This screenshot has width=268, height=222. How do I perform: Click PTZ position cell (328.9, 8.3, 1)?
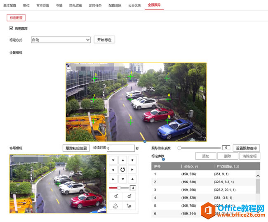pos(224,182)
